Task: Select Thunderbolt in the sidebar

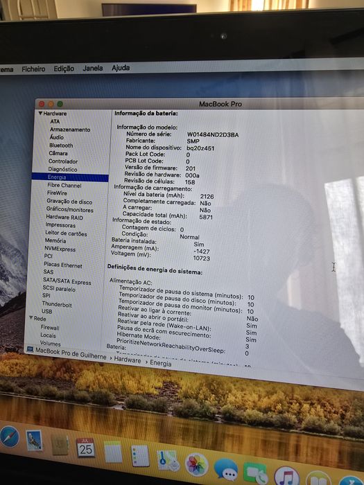Action: click(57, 304)
